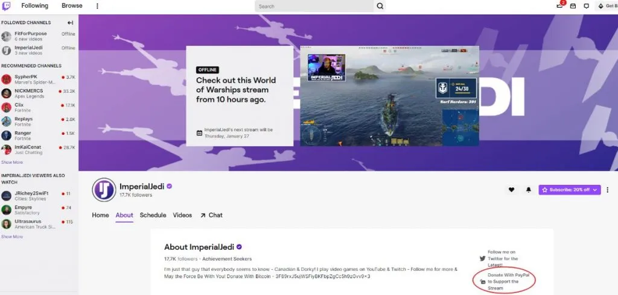The image size is (618, 295).
Task: Click the next stream schedule calendar icon
Action: [199, 132]
